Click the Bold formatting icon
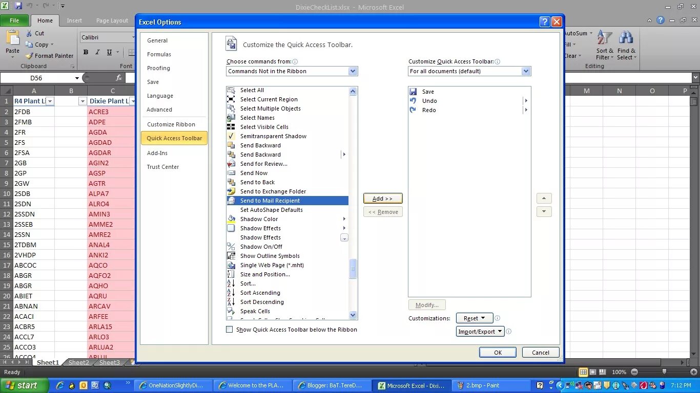The image size is (700, 393). point(86,52)
